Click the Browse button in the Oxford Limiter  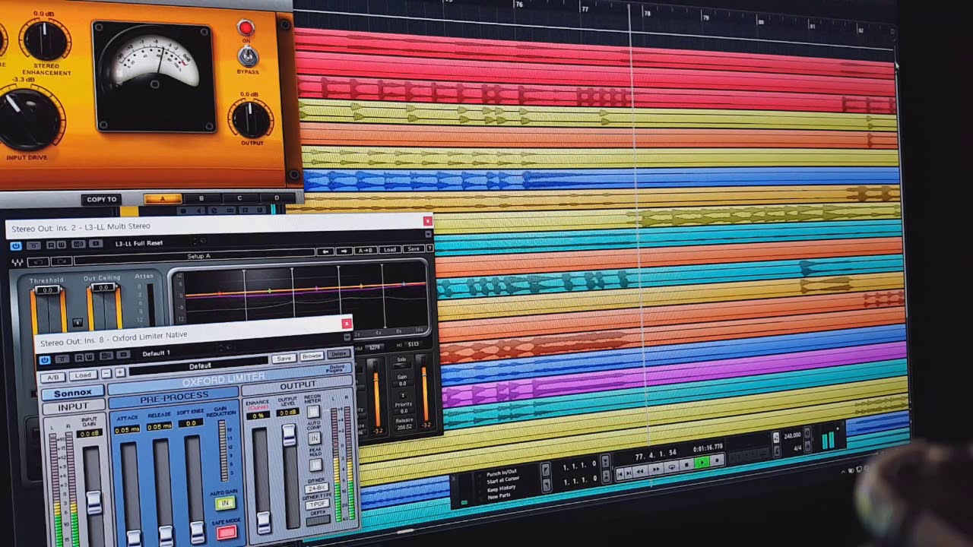coord(312,356)
